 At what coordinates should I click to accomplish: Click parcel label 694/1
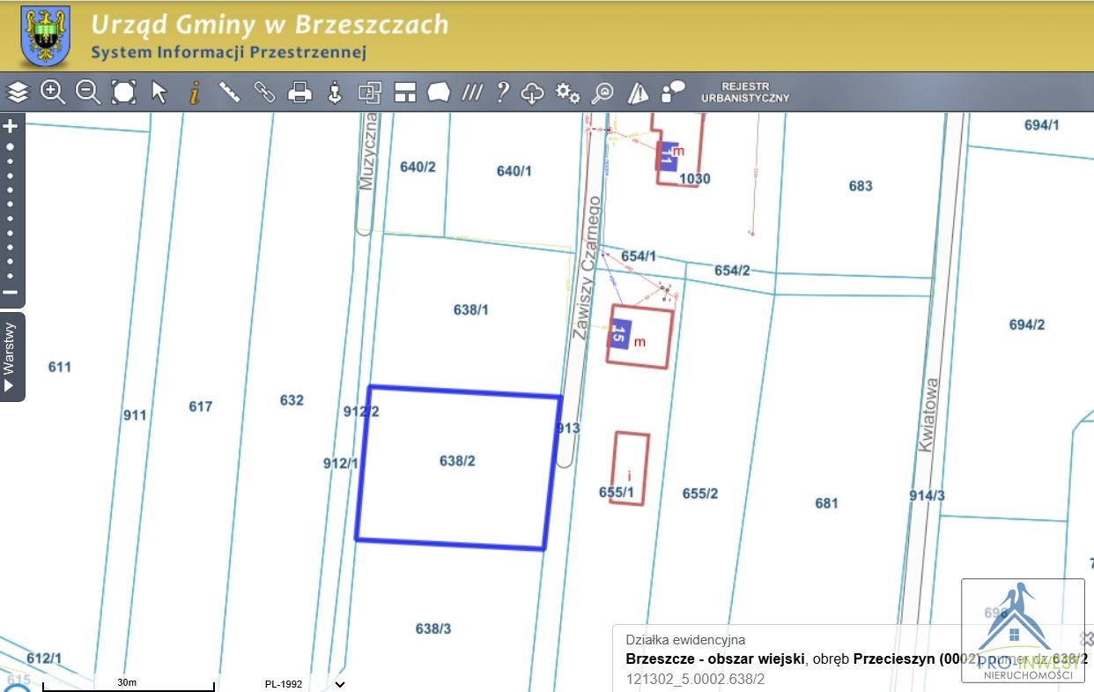pyautogui.click(x=1042, y=125)
